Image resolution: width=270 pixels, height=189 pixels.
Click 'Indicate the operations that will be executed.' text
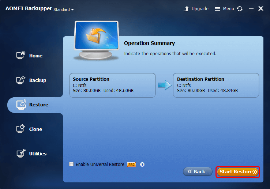pos(170,54)
